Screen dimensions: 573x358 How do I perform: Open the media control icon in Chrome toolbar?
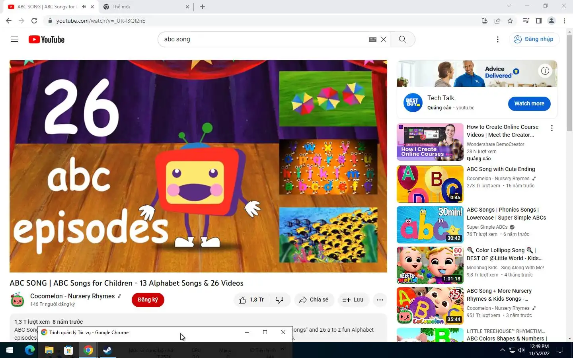526,21
